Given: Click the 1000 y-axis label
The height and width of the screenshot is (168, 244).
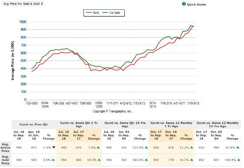Looking at the screenshot, I should tap(23, 22).
